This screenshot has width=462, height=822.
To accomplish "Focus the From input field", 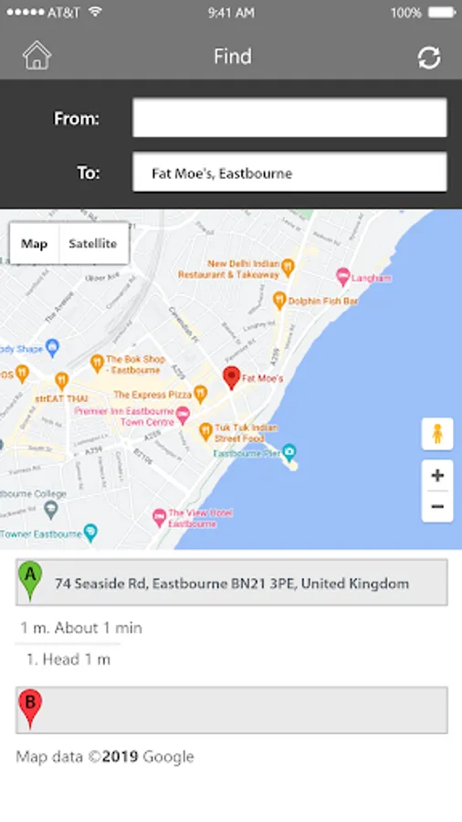I will point(289,118).
